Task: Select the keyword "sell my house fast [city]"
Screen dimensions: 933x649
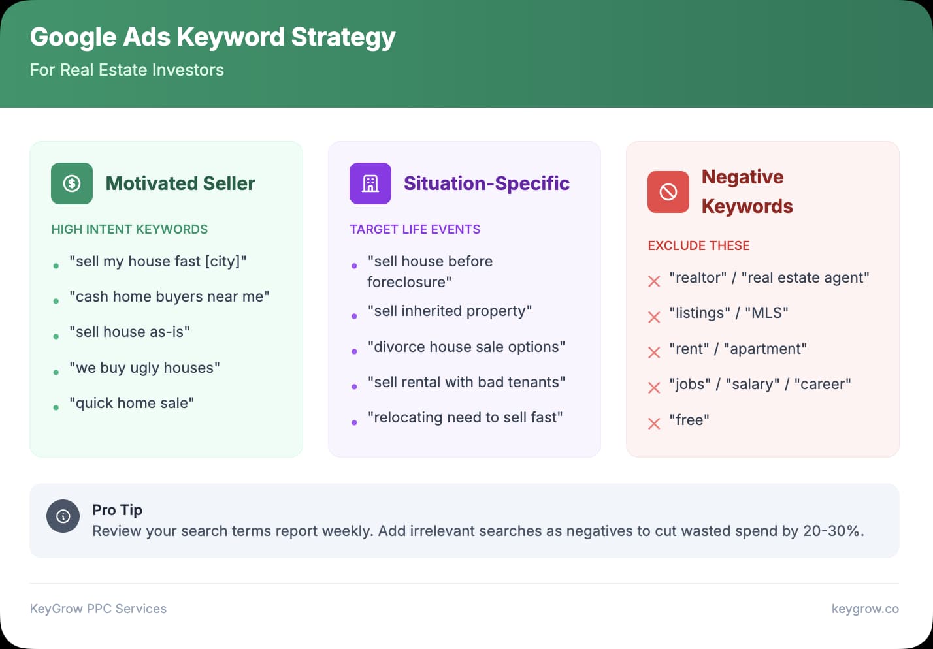Action: click(158, 261)
